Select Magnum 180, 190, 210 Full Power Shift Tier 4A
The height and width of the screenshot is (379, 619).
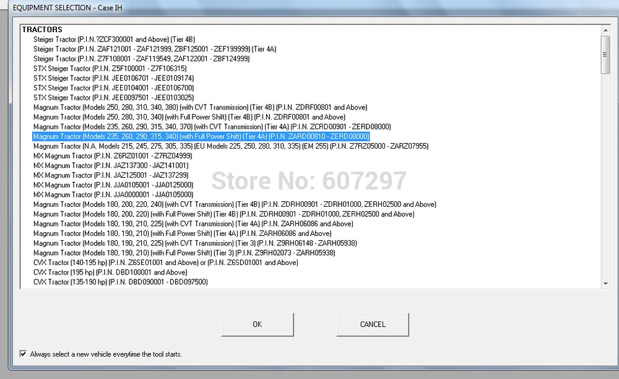[183, 233]
